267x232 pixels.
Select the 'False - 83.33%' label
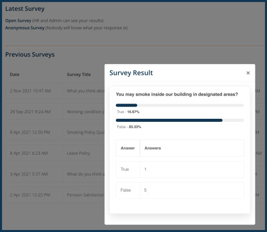129,127
